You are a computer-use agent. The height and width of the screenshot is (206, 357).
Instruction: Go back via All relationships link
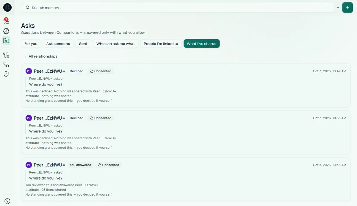[41, 56]
